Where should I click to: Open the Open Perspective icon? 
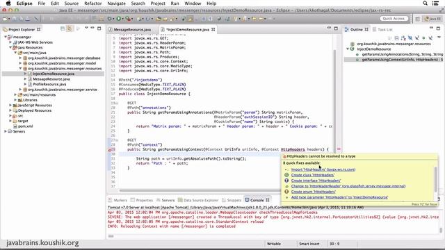tap(417, 19)
